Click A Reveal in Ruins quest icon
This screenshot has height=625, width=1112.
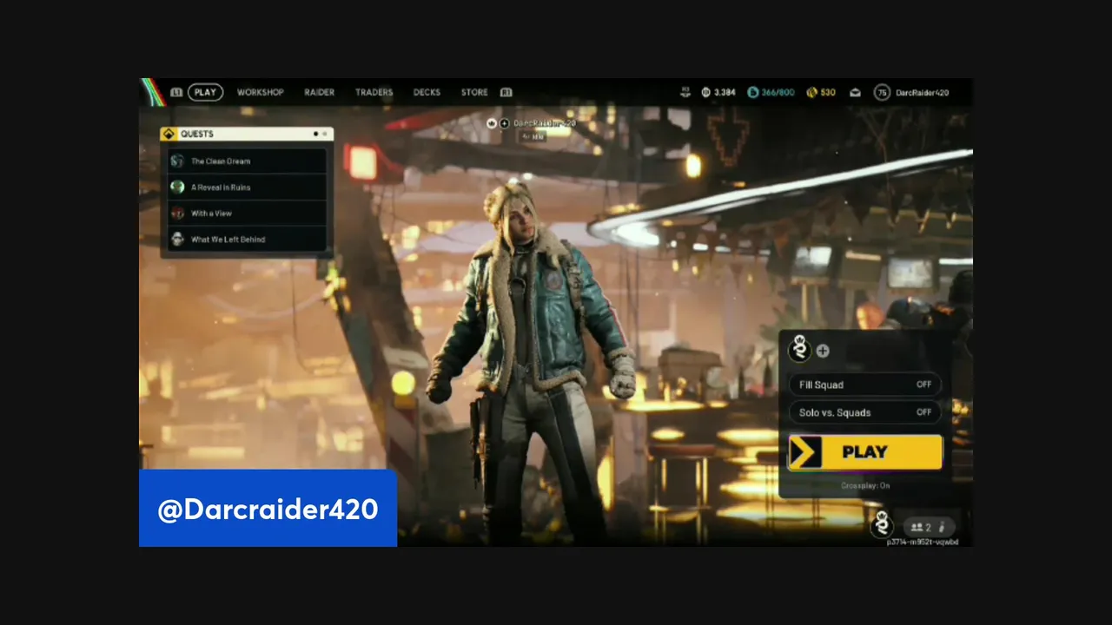(x=177, y=187)
